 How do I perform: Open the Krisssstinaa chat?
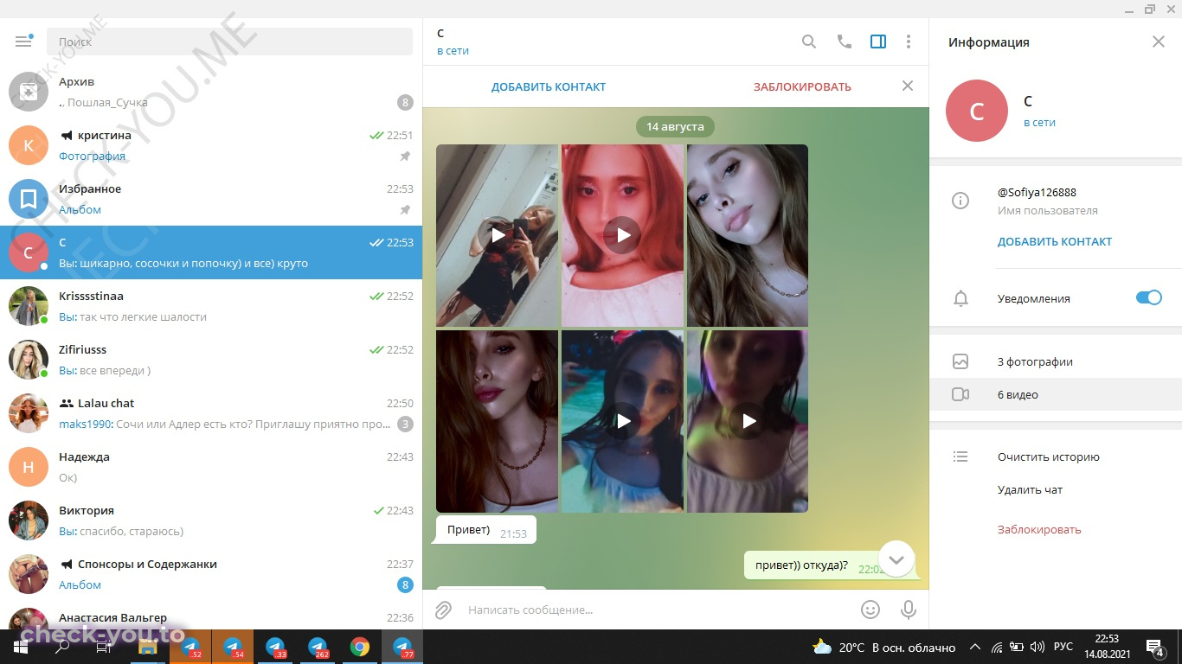[x=211, y=306]
